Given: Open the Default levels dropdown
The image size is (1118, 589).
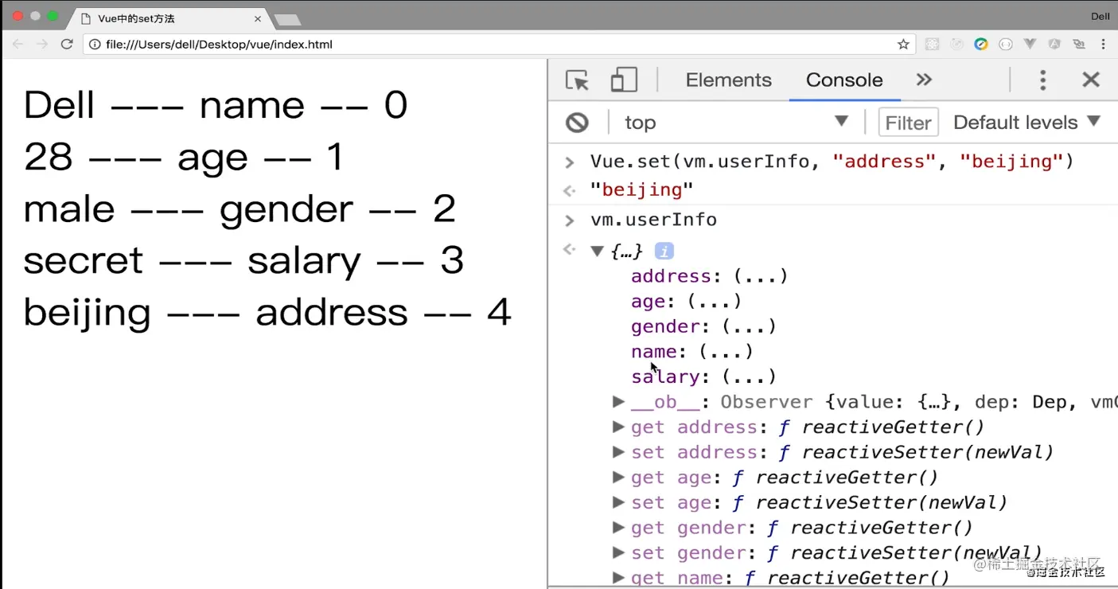Looking at the screenshot, I should 1026,123.
